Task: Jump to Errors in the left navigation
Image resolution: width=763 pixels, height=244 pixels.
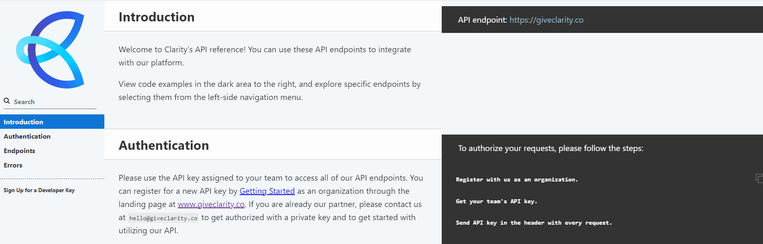Action: tap(13, 165)
